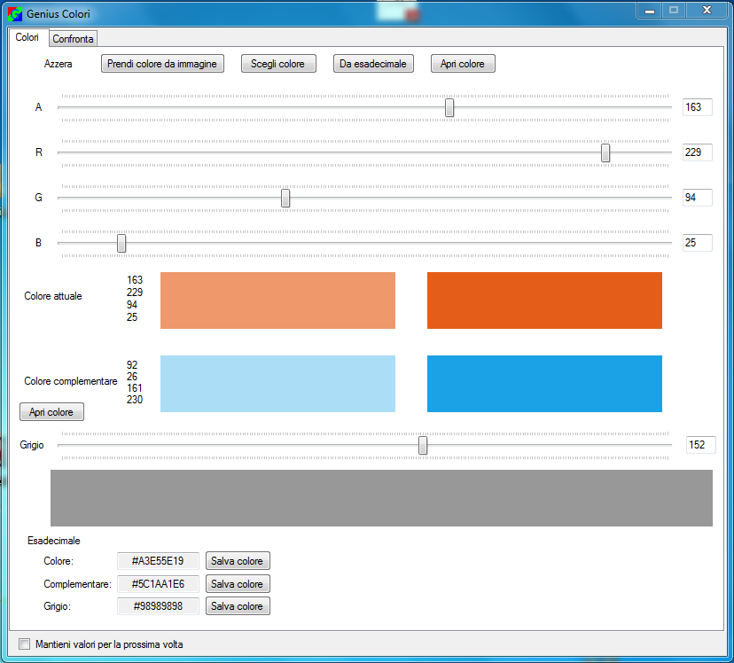Image resolution: width=734 pixels, height=663 pixels.
Task: Open the Scegli colore picker
Action: 278,64
